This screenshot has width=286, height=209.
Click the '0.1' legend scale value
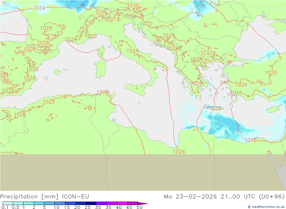tap(5, 207)
